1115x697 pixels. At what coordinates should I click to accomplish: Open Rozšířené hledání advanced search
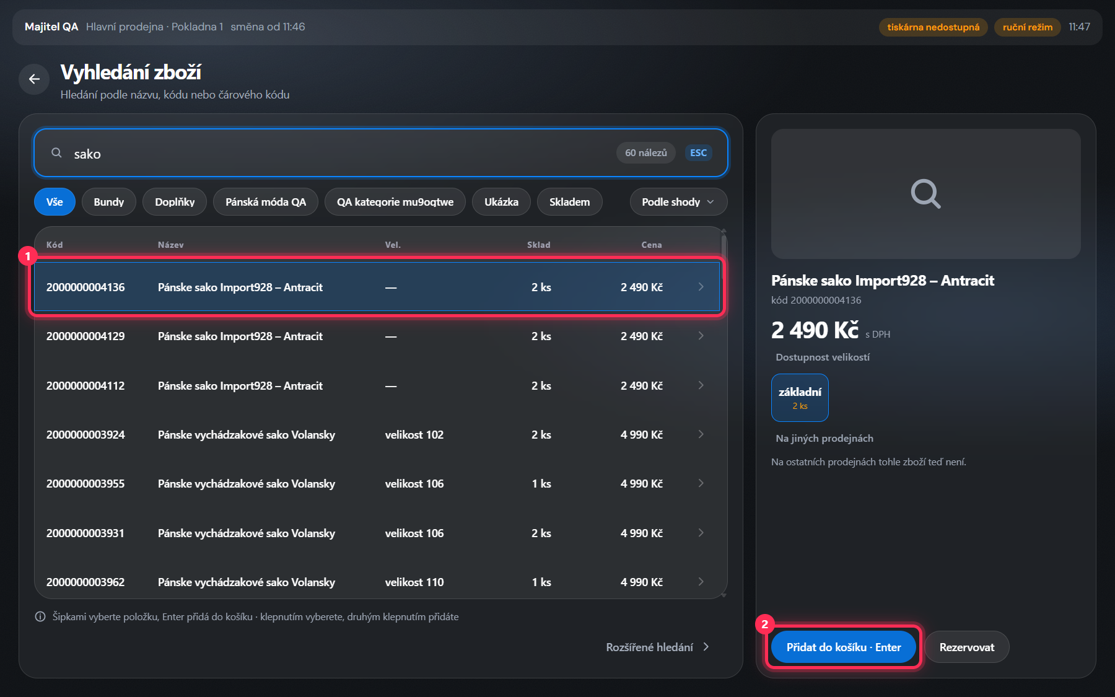[x=657, y=647]
